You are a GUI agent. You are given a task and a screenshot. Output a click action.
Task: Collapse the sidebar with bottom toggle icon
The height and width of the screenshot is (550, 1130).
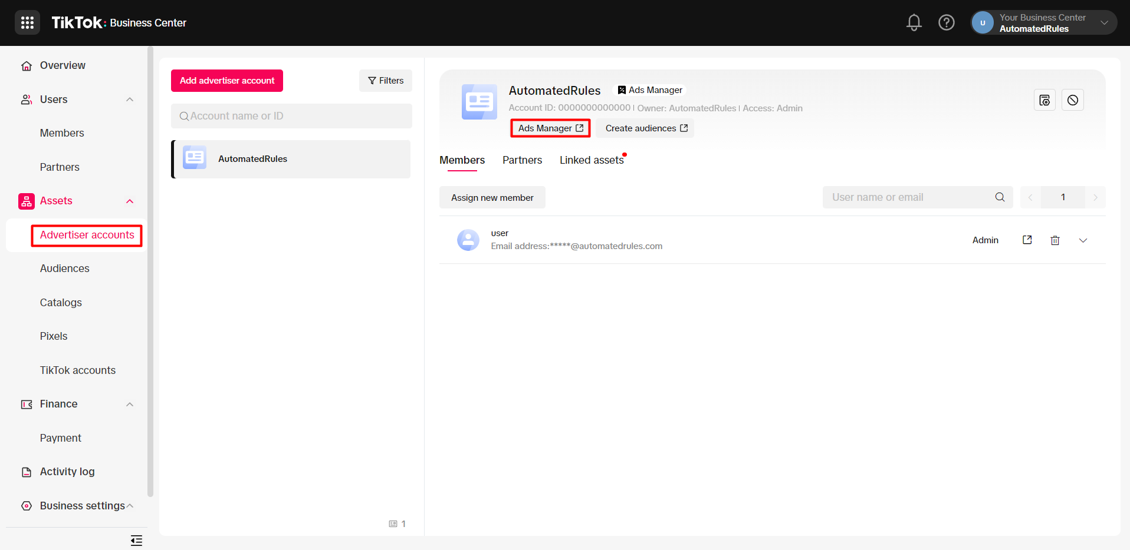(136, 541)
